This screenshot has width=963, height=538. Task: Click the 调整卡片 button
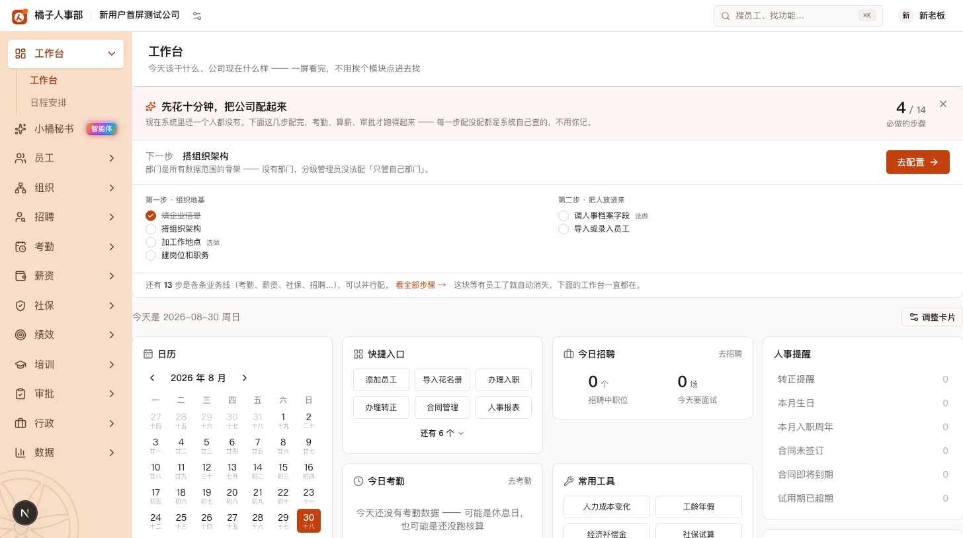pos(932,317)
